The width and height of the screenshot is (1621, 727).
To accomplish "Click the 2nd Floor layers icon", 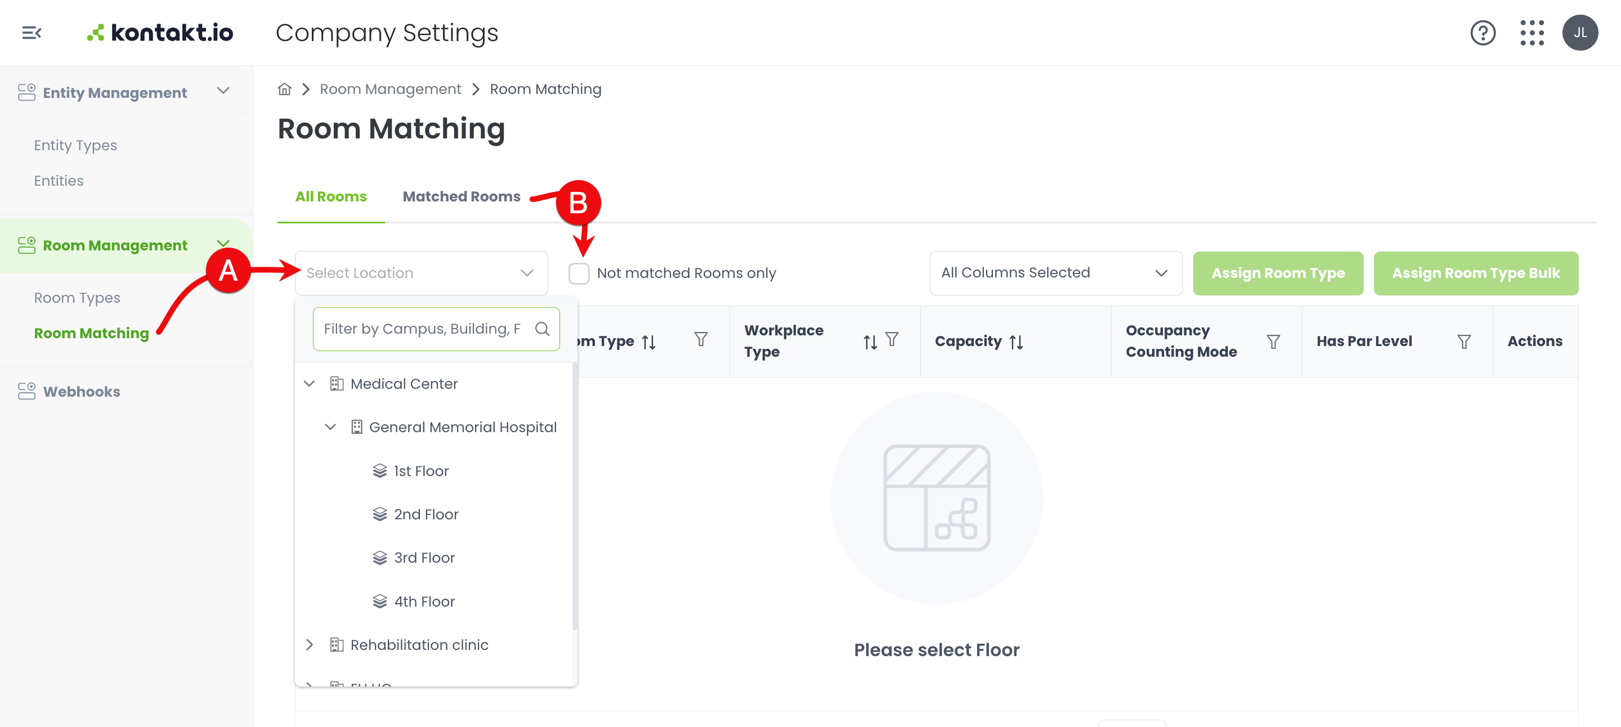I will pos(379,514).
